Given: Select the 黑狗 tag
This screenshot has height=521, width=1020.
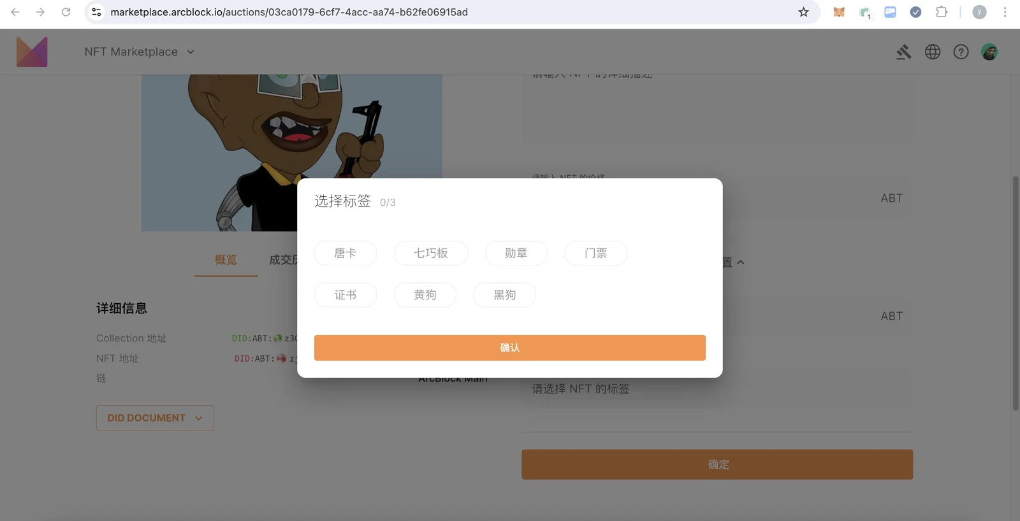Looking at the screenshot, I should tap(505, 295).
